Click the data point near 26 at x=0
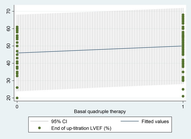This screenshot has width=191, height=139. pos(17,88)
